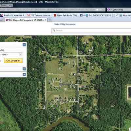Choose search engine via Yahoo icon
Viewport: 131px width, 131px height.
tap(109, 9)
